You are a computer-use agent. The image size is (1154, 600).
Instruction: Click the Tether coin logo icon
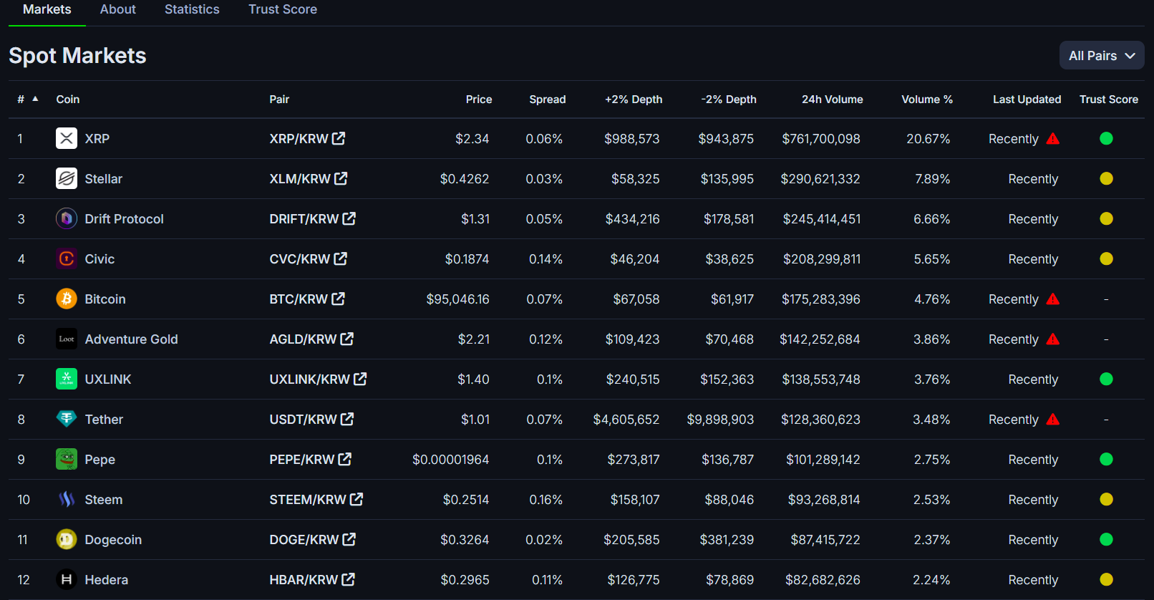67,419
